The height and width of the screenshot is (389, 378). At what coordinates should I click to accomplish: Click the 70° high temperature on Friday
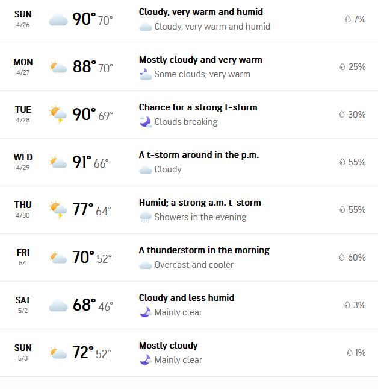[x=84, y=258]
